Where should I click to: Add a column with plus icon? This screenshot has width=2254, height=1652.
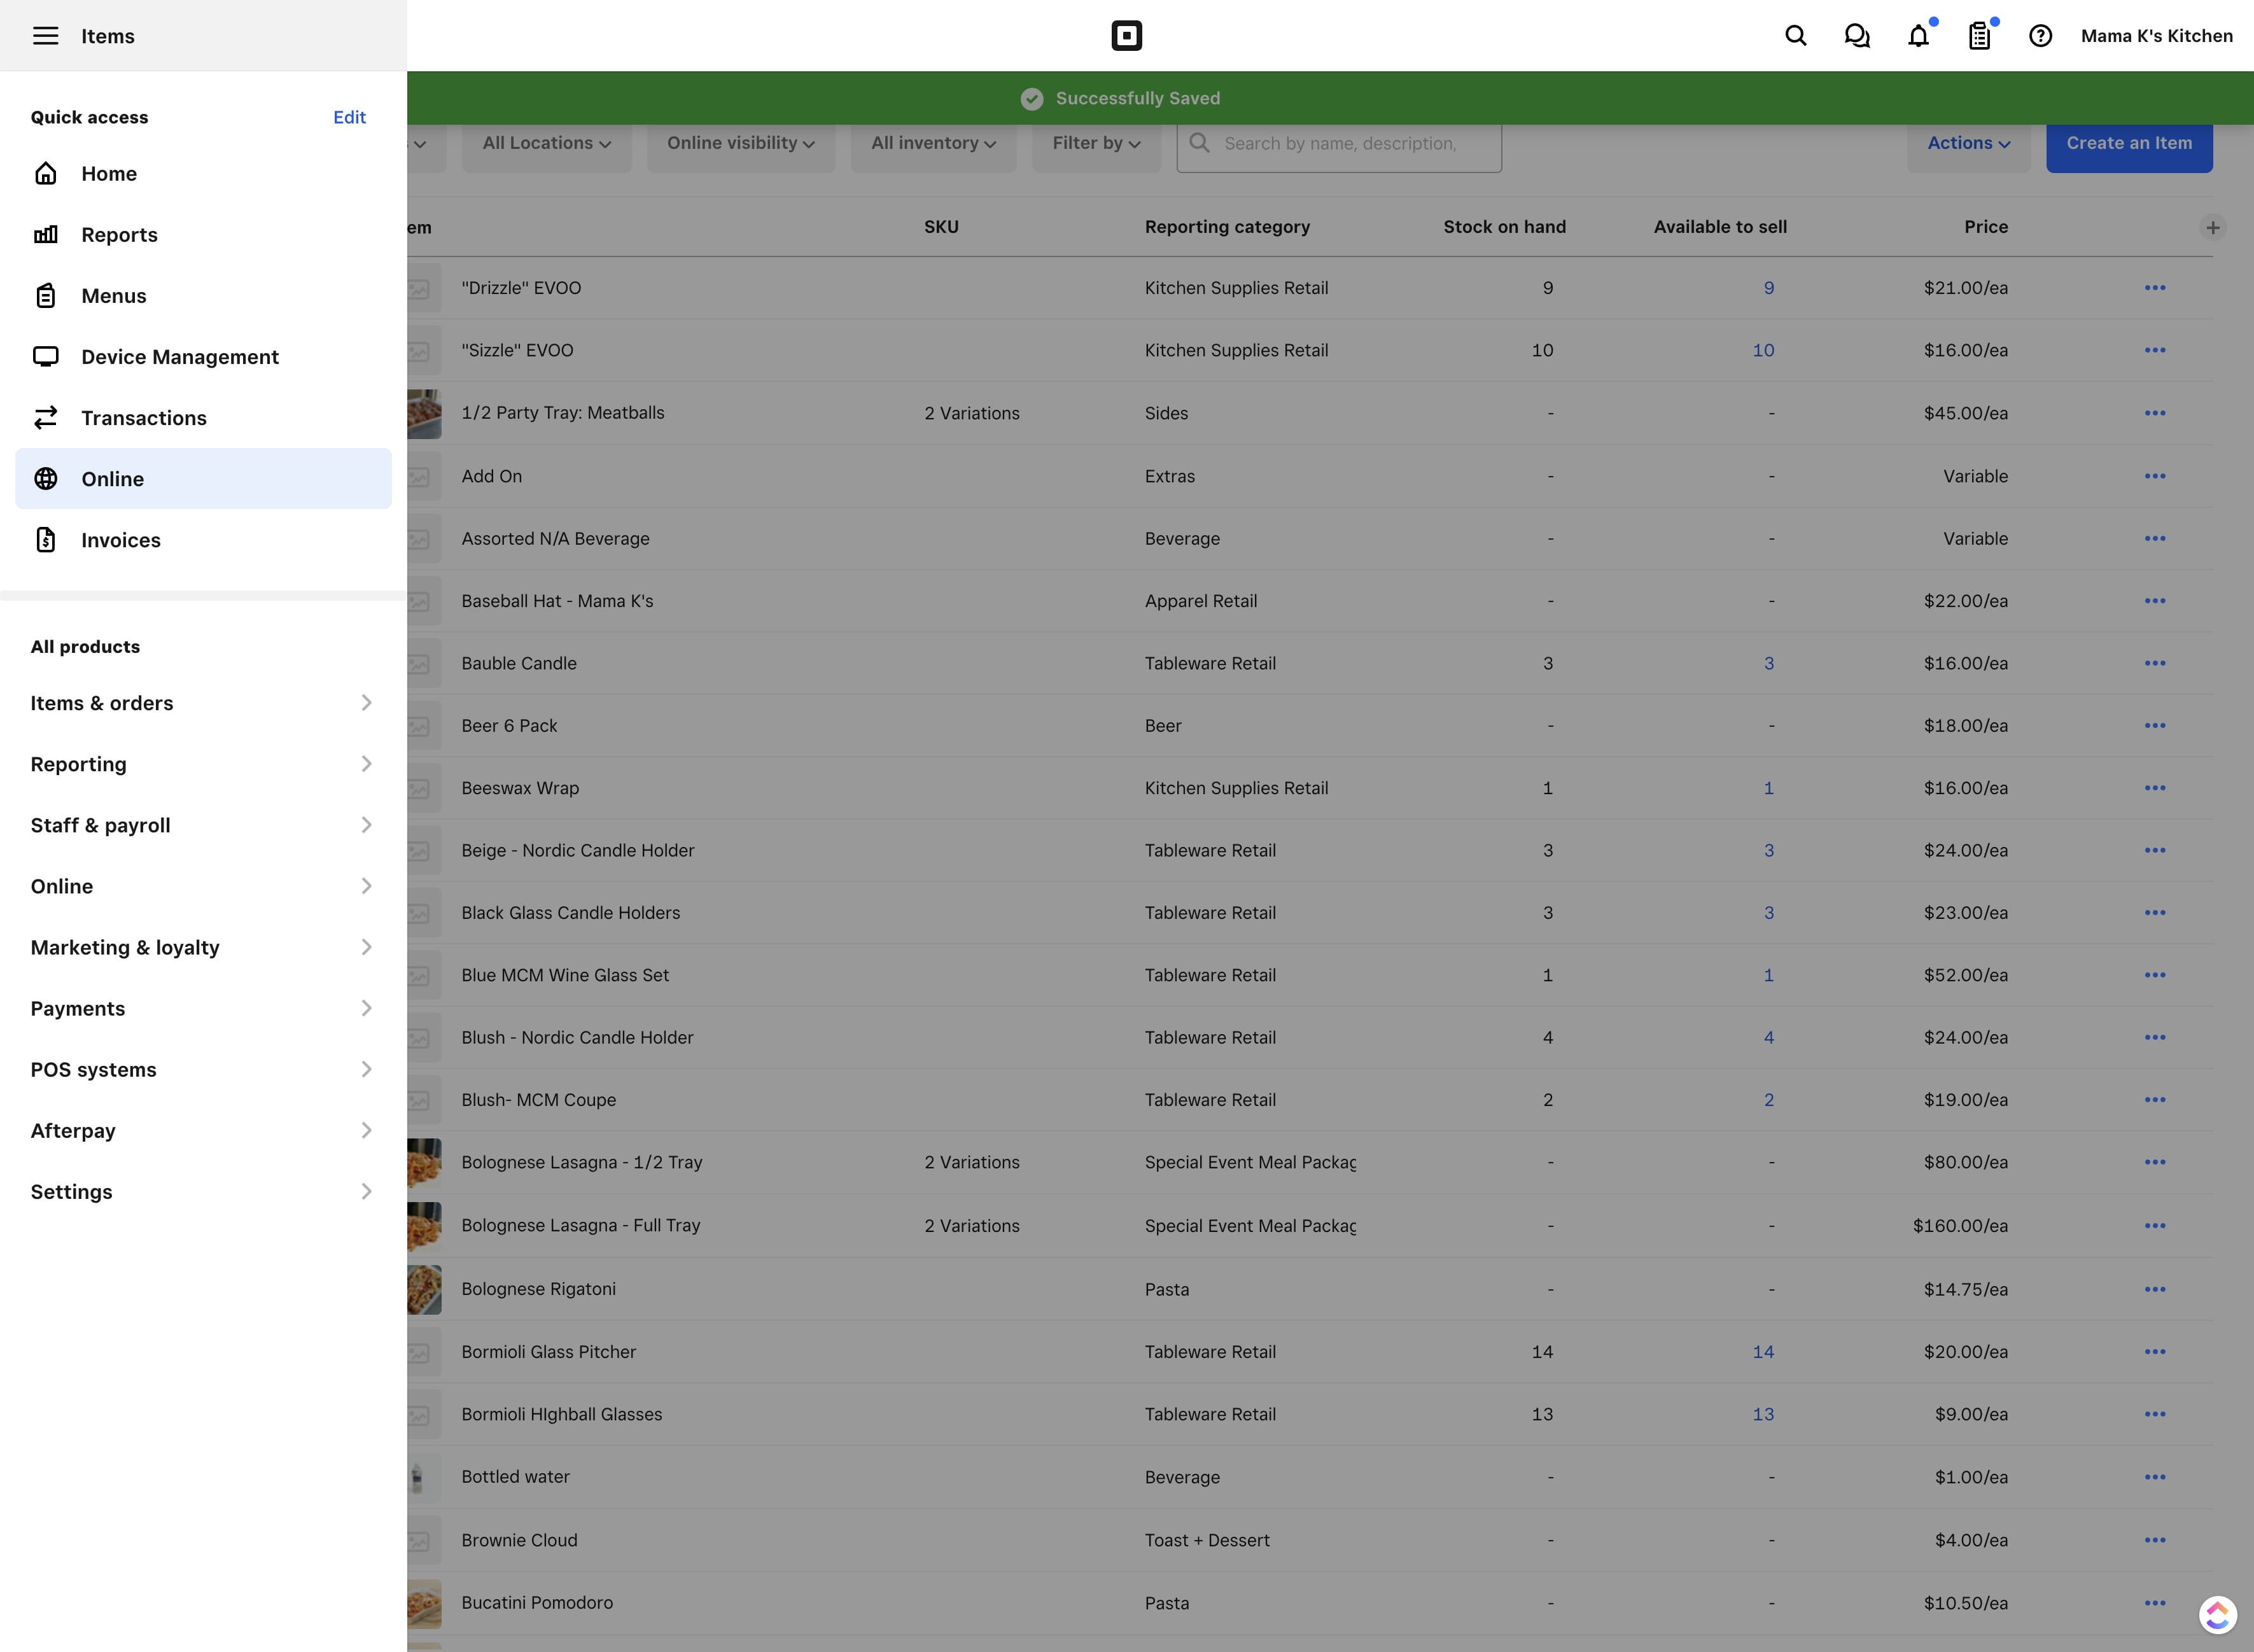point(2212,227)
